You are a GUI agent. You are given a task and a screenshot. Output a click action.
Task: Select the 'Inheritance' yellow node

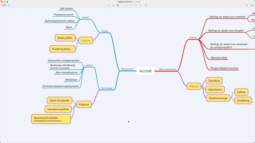pos(215,89)
